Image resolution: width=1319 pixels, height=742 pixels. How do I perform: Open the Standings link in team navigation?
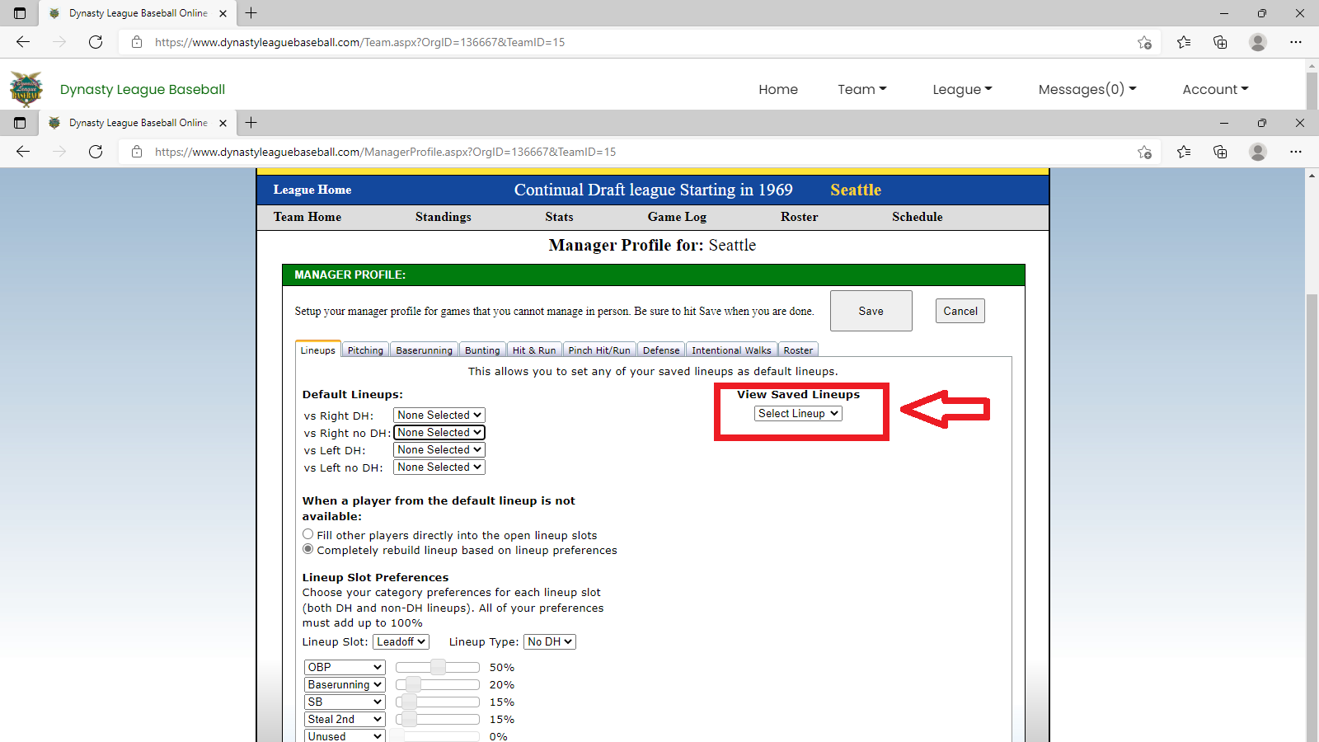point(443,217)
